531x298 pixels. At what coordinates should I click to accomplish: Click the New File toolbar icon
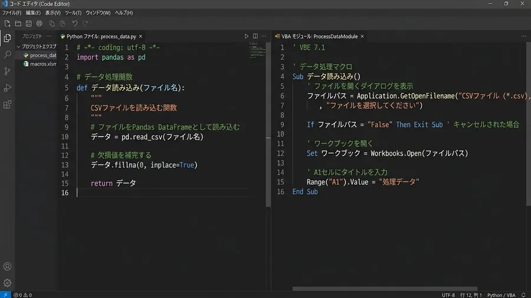(7, 24)
